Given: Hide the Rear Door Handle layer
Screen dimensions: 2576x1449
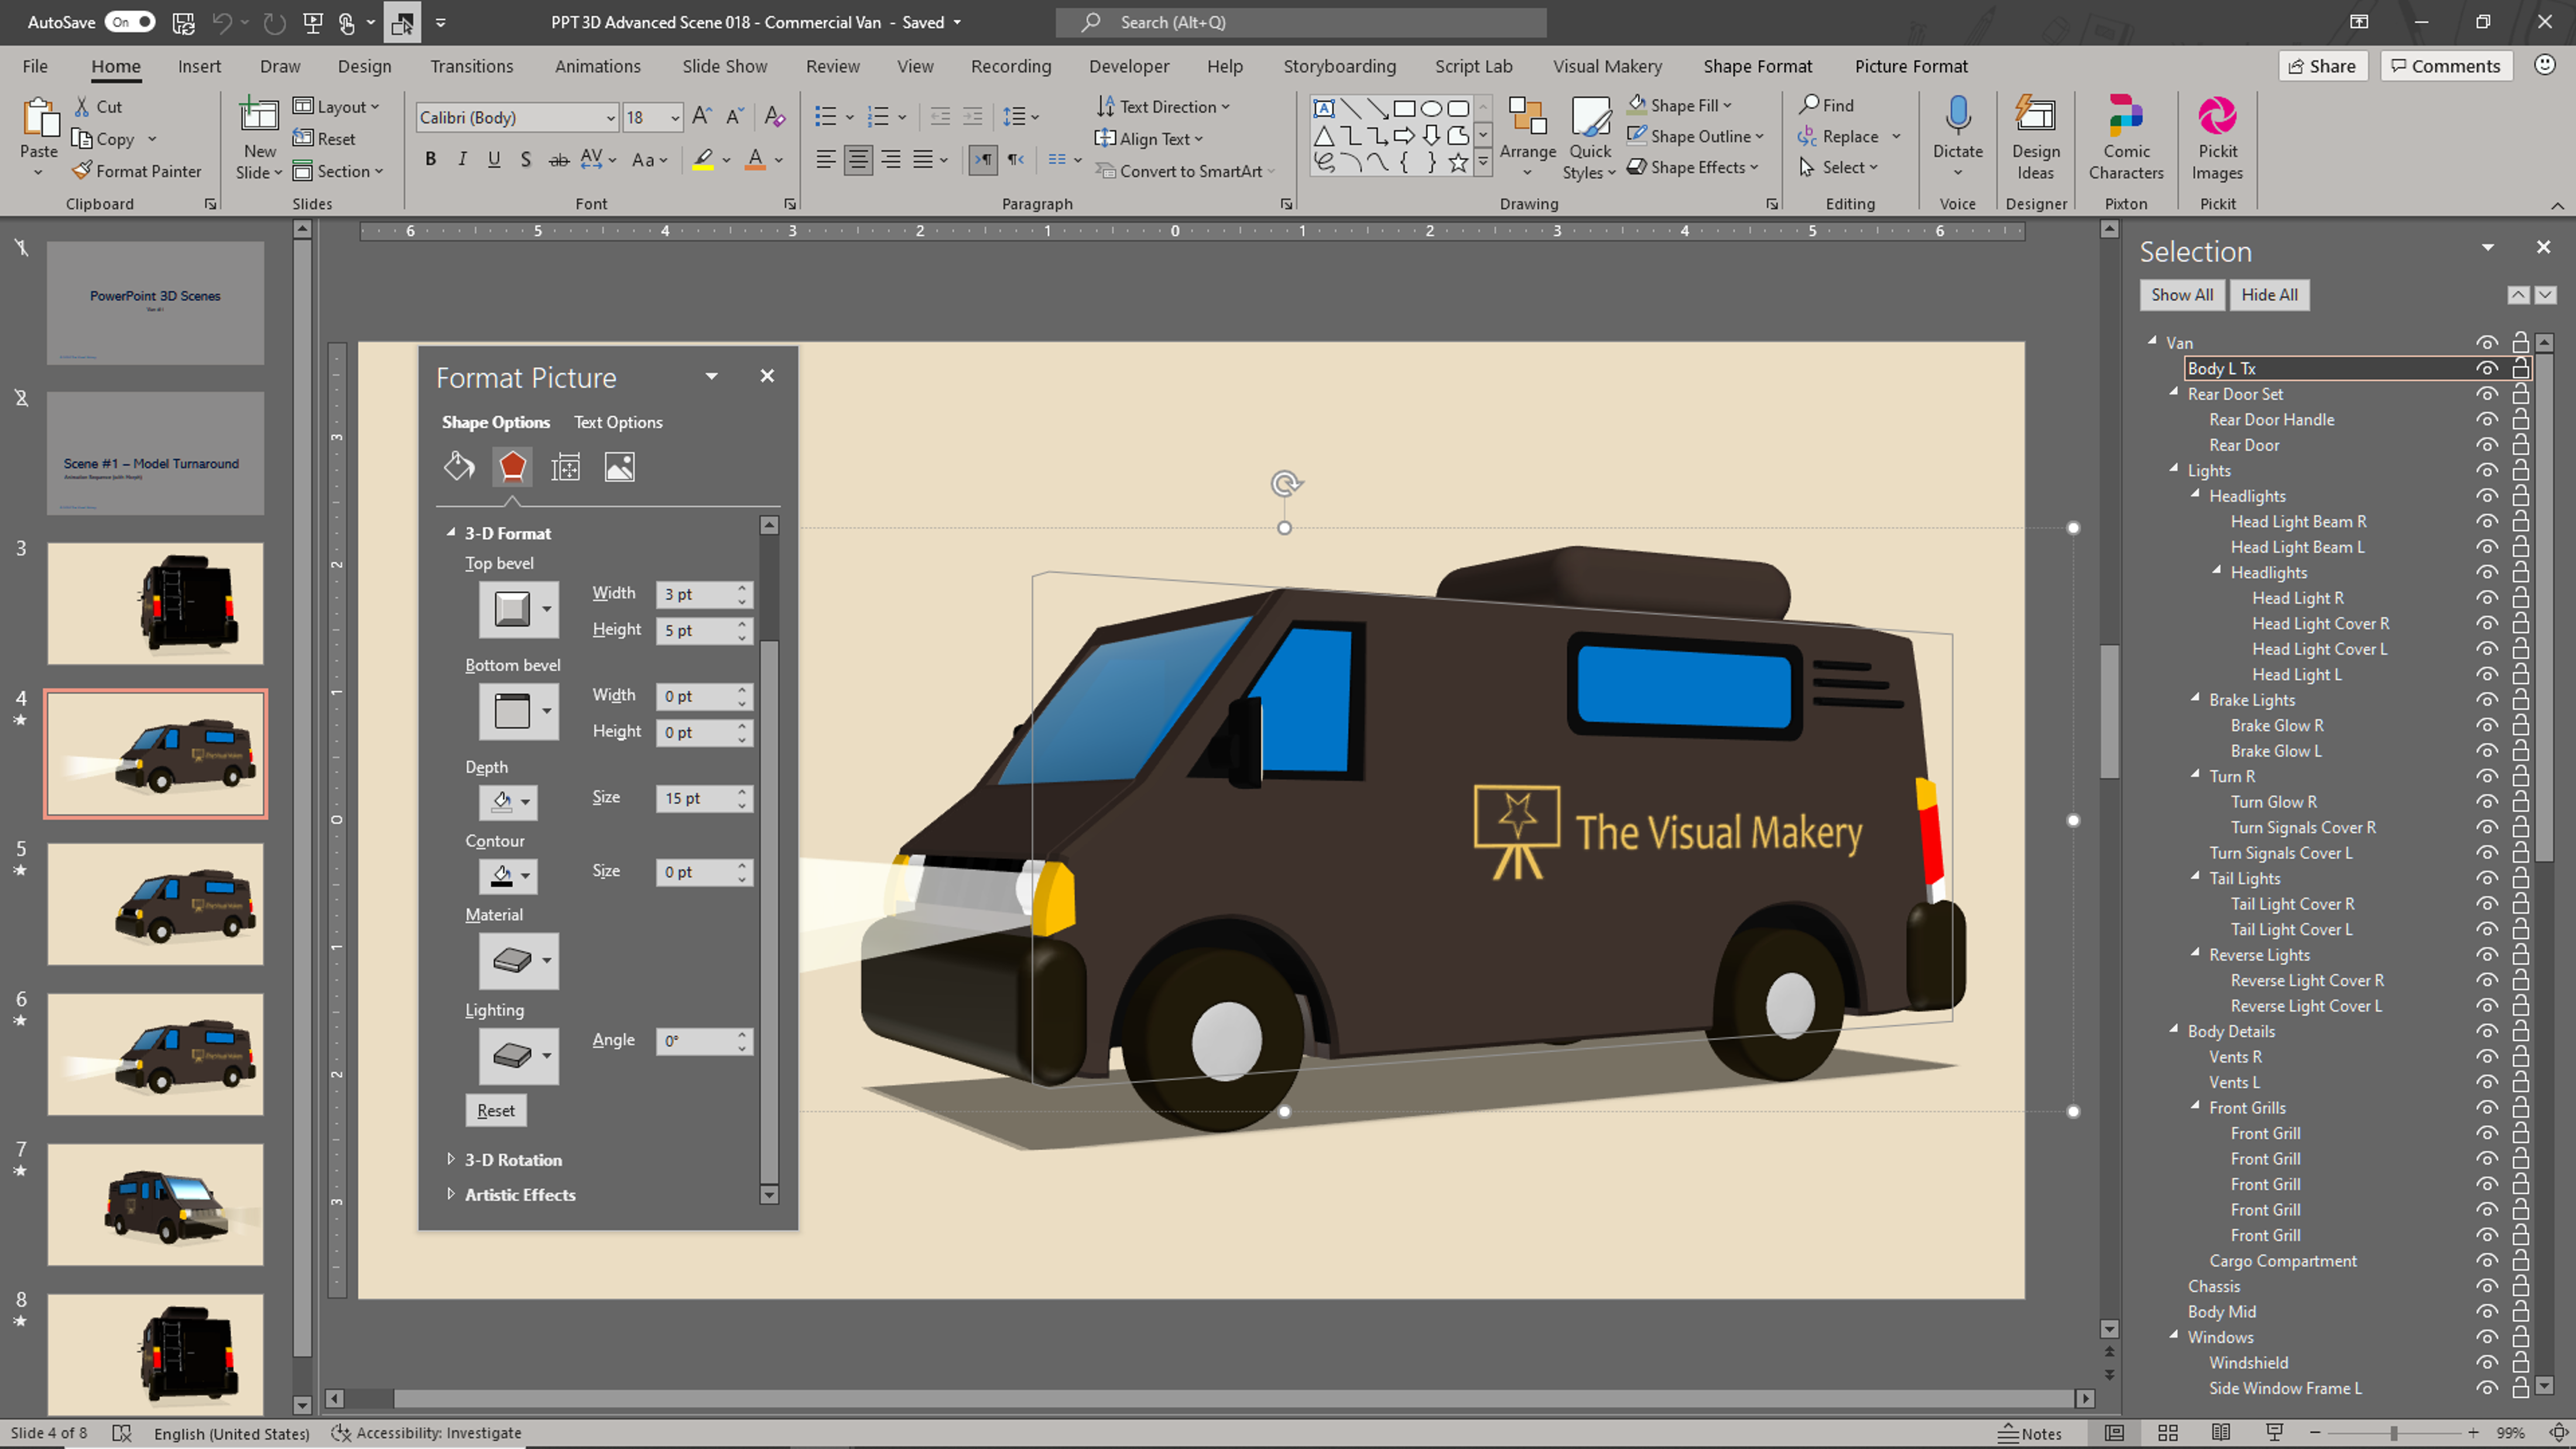Looking at the screenshot, I should [x=2486, y=420].
